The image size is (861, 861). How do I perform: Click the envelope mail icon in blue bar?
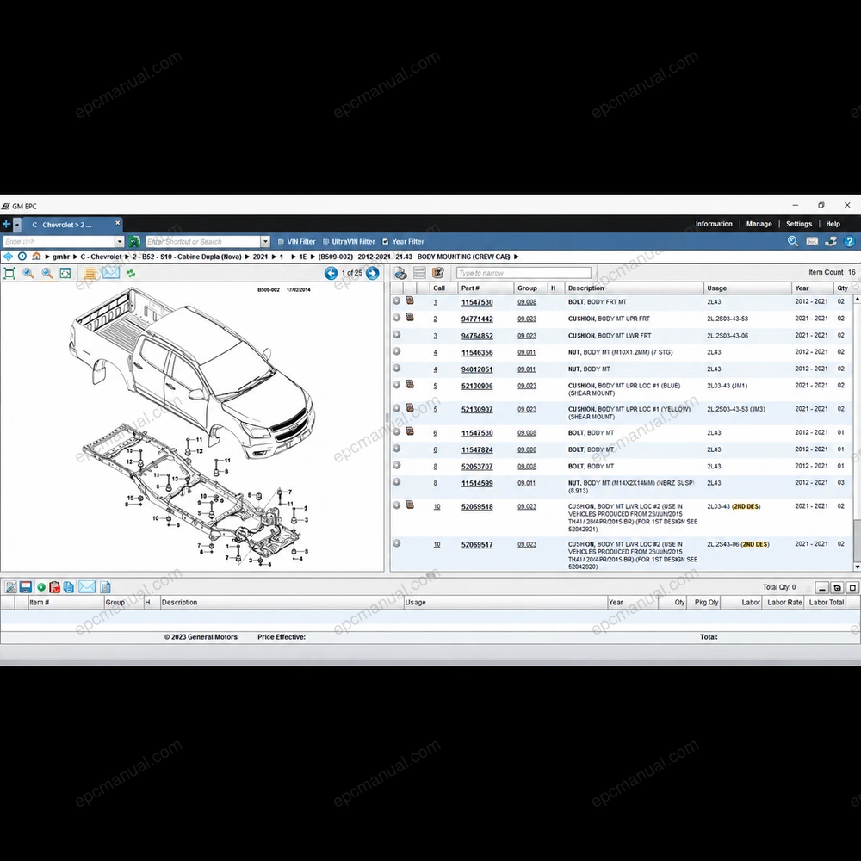tap(812, 241)
